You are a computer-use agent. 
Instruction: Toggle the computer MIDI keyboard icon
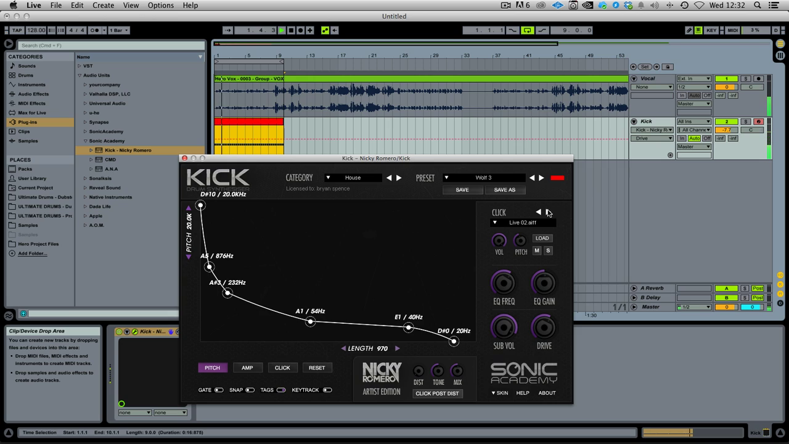pos(698,30)
